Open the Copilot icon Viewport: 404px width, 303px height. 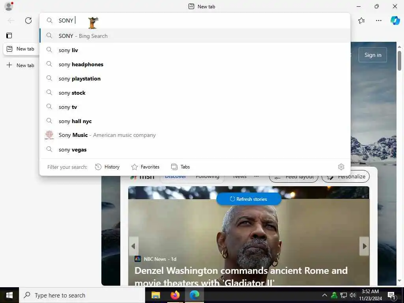(x=395, y=21)
